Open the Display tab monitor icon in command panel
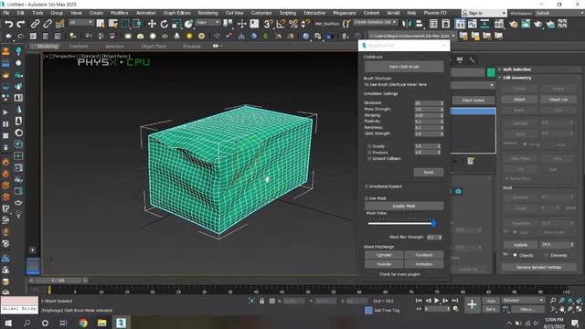Viewport: 585px width, 329px height. pos(460,60)
